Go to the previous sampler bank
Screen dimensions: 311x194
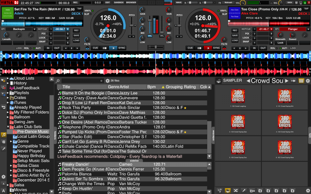click(248, 81)
